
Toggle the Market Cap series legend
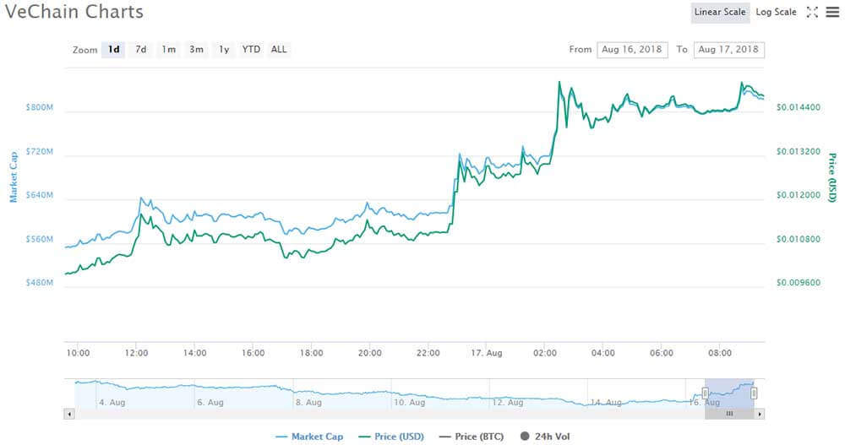[309, 437]
